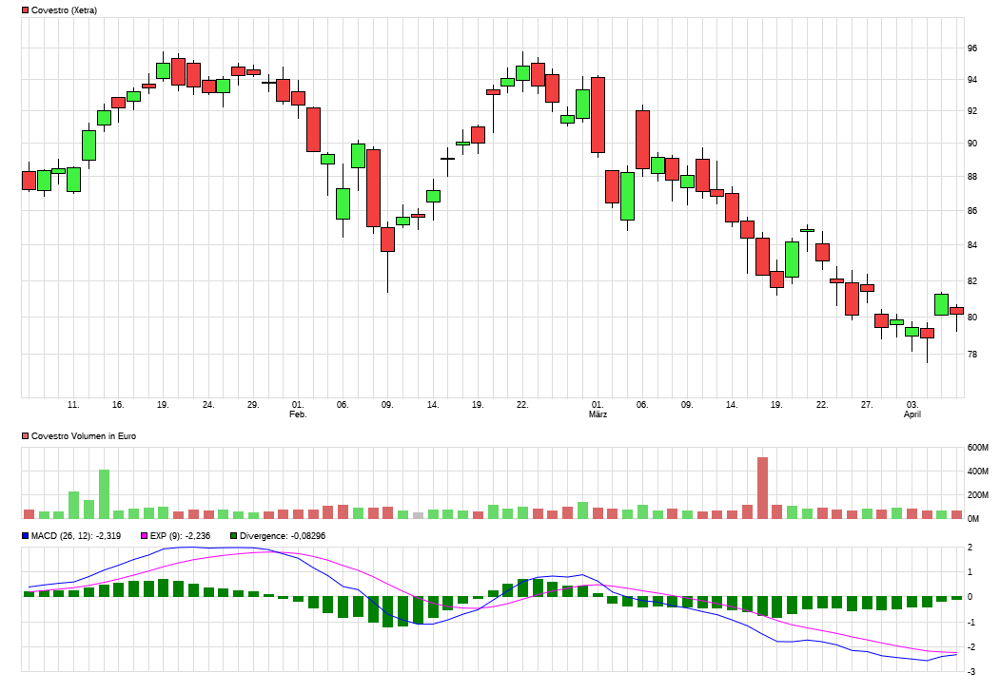Select the 01. März date label
1000x693 pixels.
598,409
